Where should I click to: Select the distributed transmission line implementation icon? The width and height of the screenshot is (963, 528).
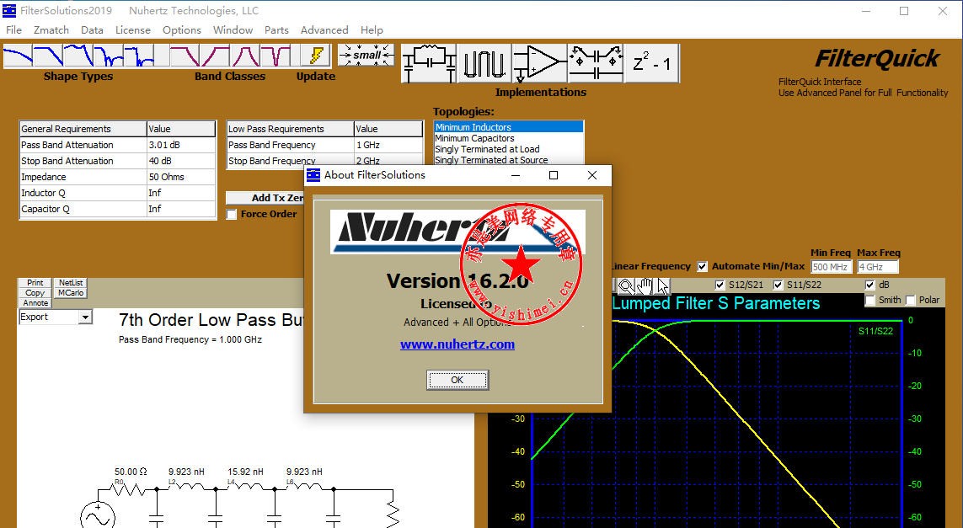click(x=484, y=63)
